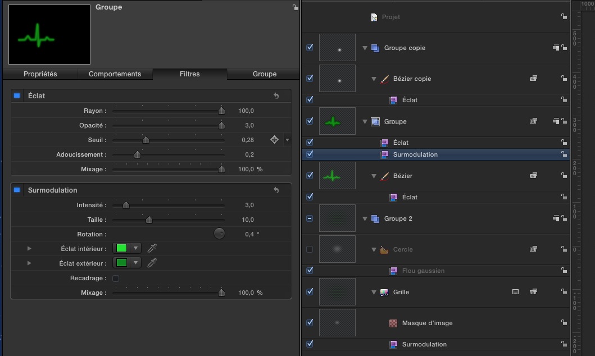
Task: Collapse the Groupe 2 layer group
Action: pyautogui.click(x=365, y=219)
